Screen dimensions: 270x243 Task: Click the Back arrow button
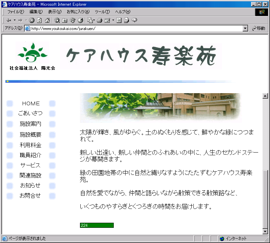coord(9,20)
